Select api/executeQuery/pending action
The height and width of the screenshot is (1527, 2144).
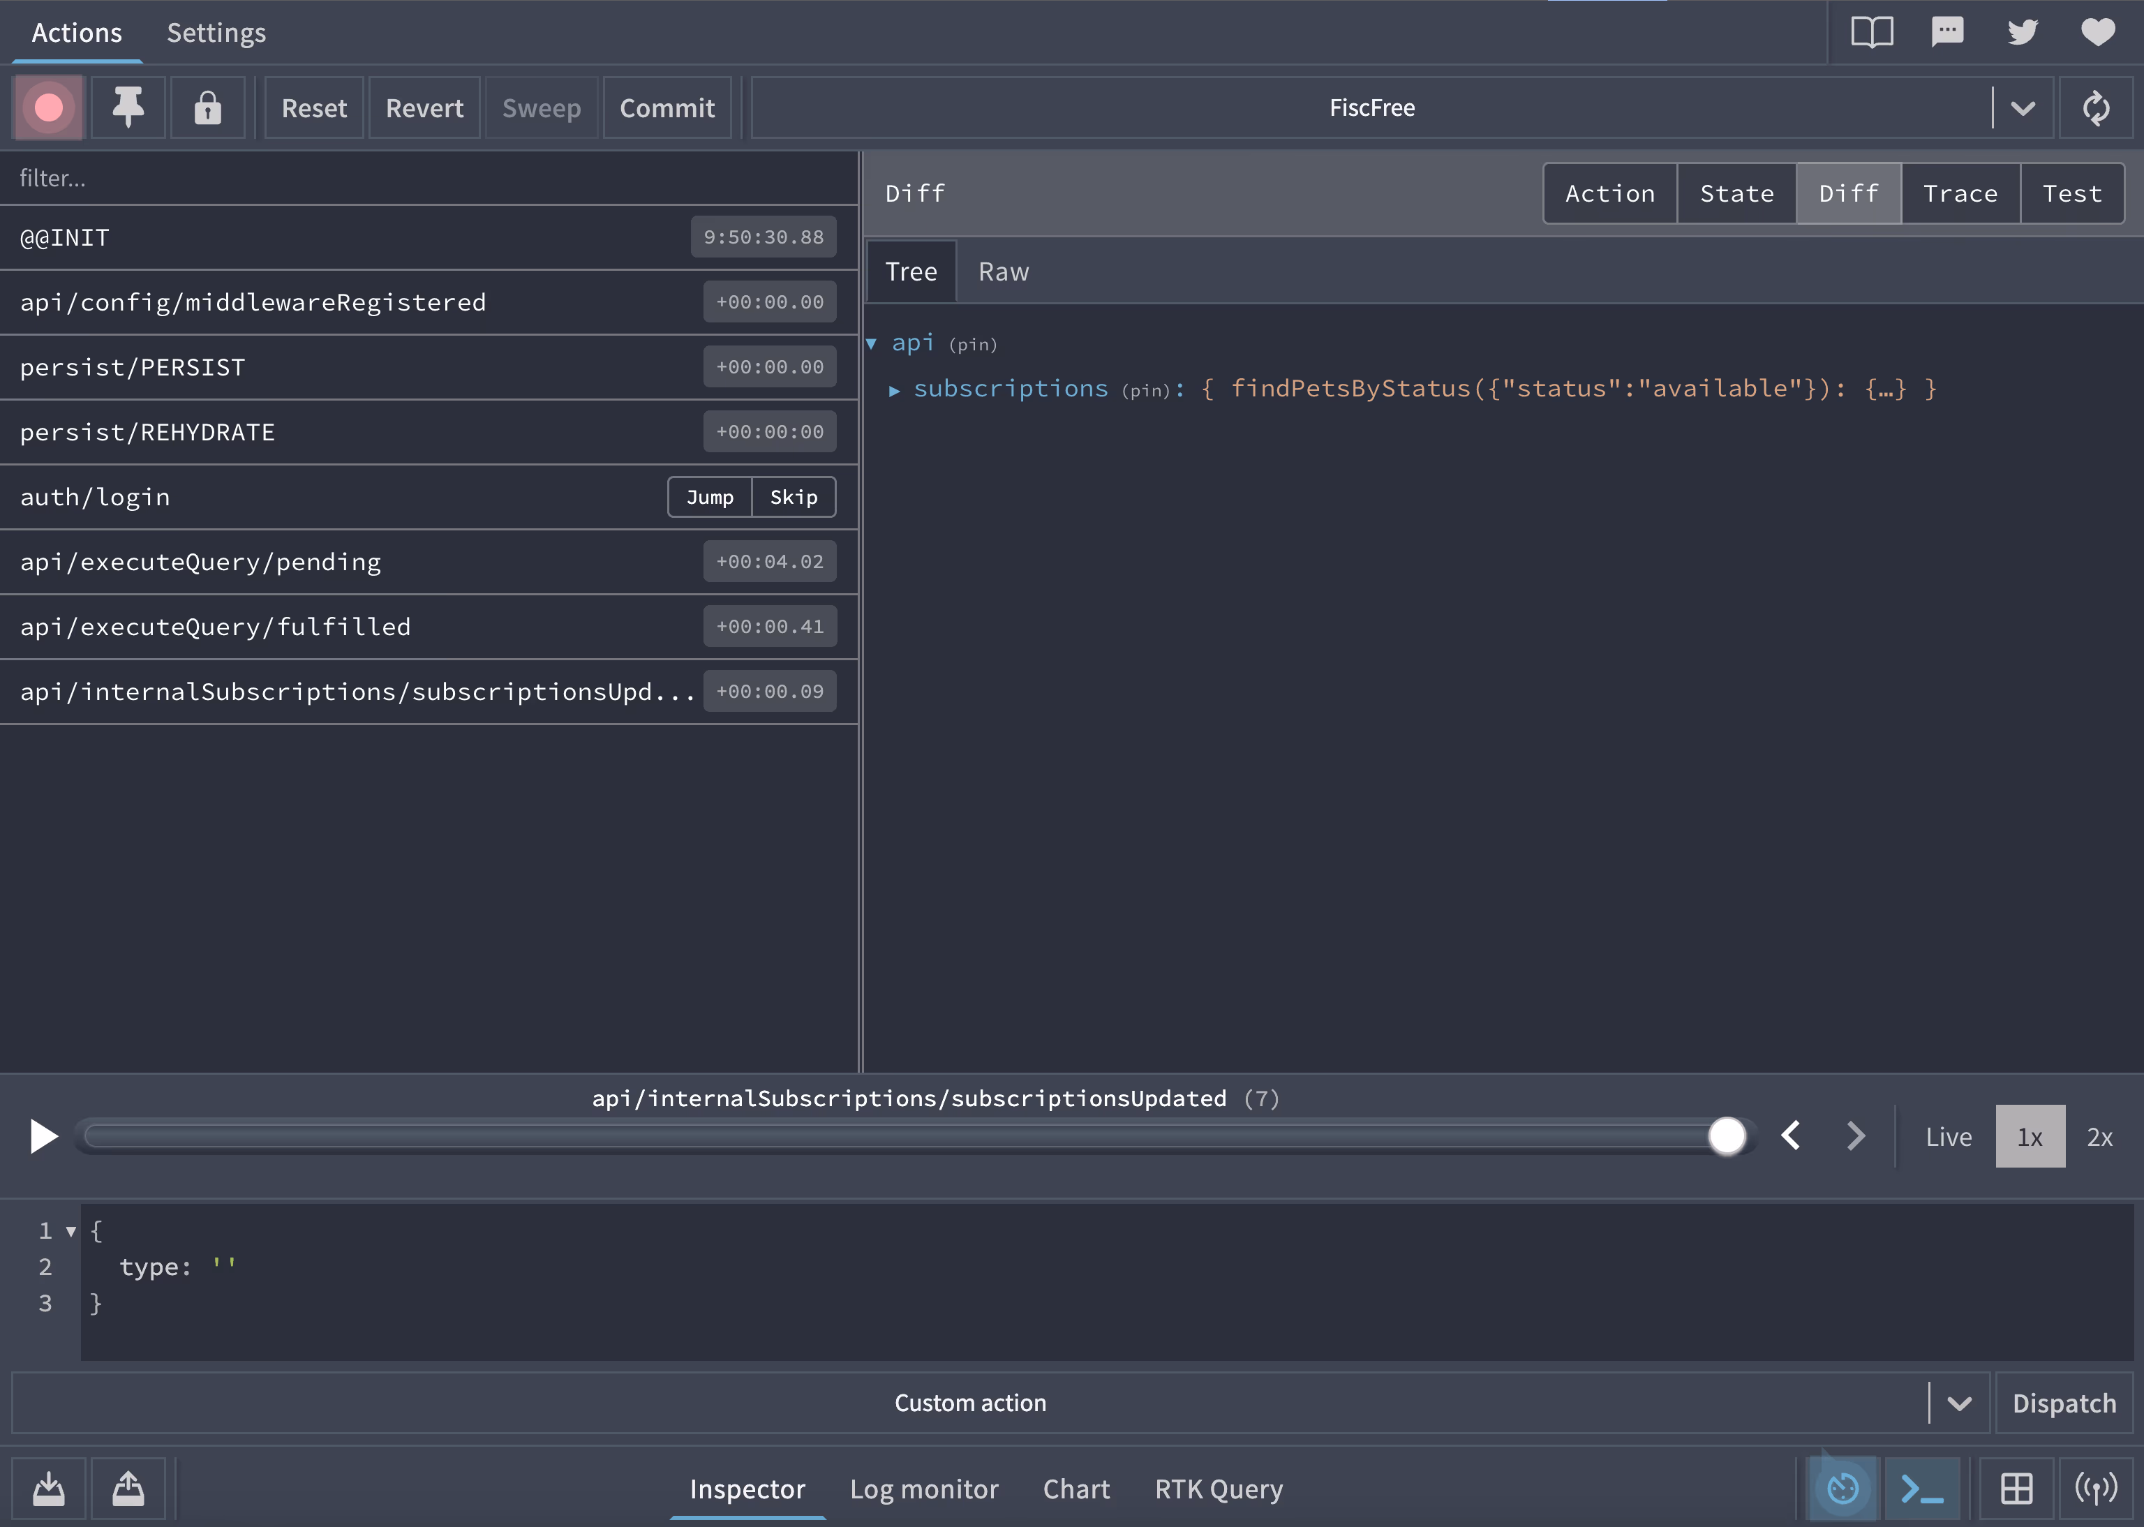pos(429,563)
